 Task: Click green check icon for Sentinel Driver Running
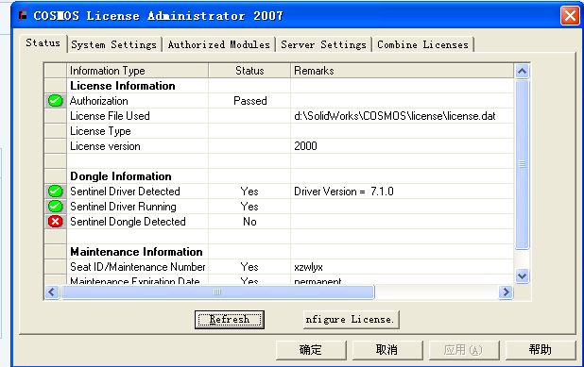pyautogui.click(x=56, y=207)
